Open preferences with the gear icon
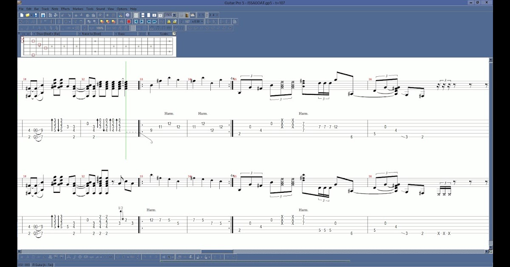 click(127, 15)
